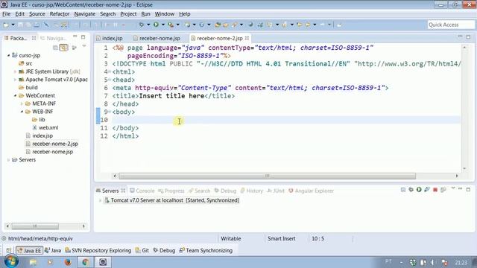
Task: Switch to the Java perspective
Action: coord(53,251)
